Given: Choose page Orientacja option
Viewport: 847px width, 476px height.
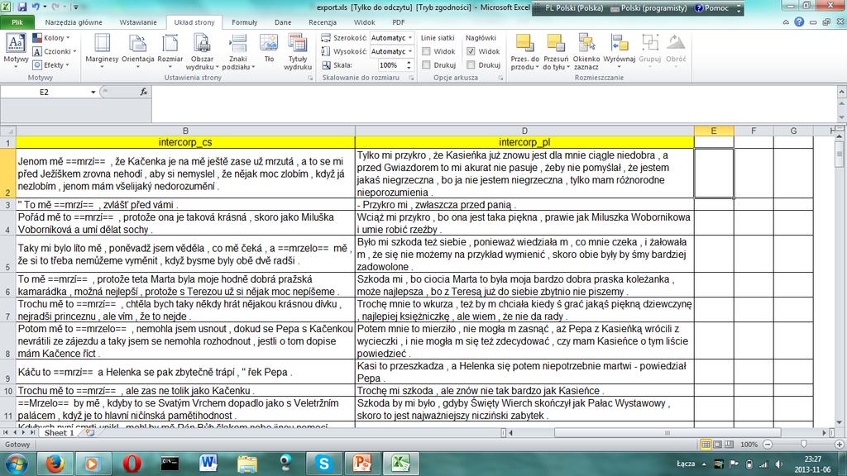Looking at the screenshot, I should [x=138, y=51].
